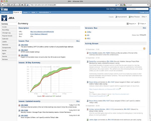Open the Components sidebar tab
This screenshot has width=151, height=121.
(9, 48)
